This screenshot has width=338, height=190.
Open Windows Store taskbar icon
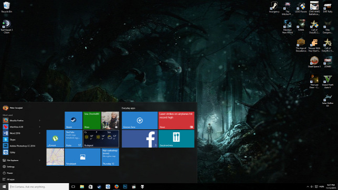point(90,186)
